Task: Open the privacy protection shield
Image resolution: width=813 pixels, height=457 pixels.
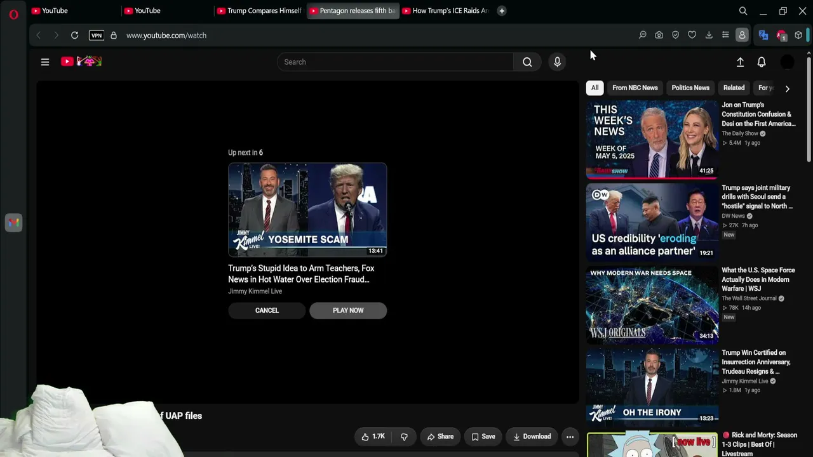Action: click(x=676, y=36)
